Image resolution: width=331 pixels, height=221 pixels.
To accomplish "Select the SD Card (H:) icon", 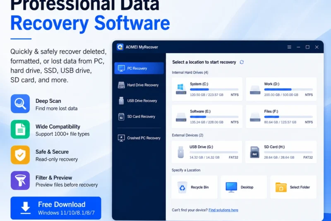I will (x=254, y=152).
